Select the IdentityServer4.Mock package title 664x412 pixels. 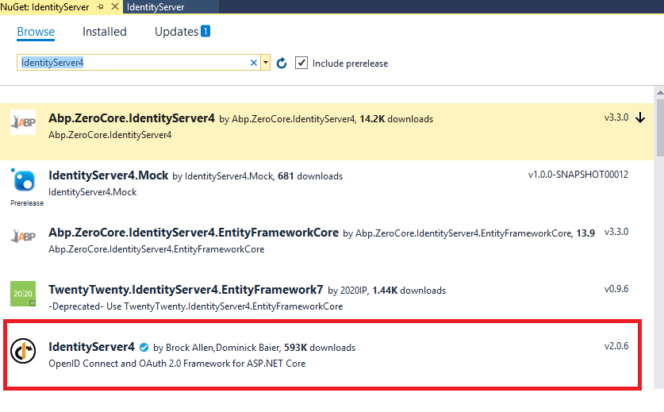point(109,175)
